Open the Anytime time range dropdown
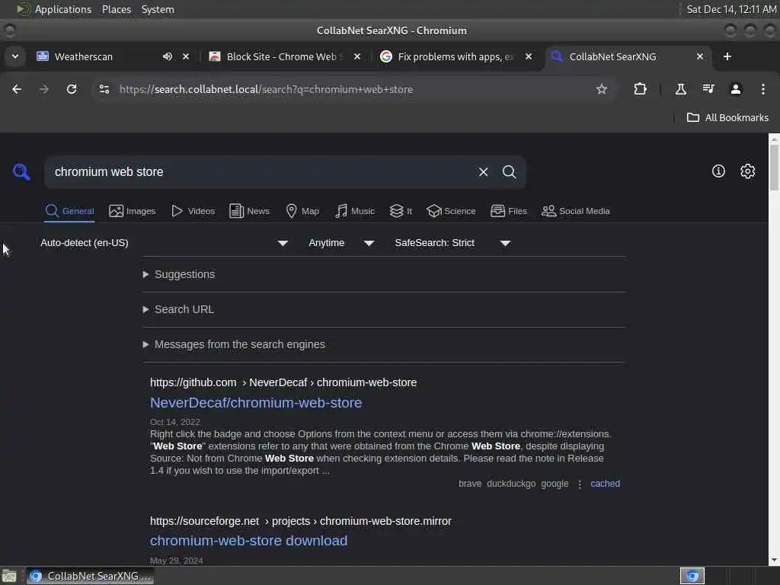 341,243
